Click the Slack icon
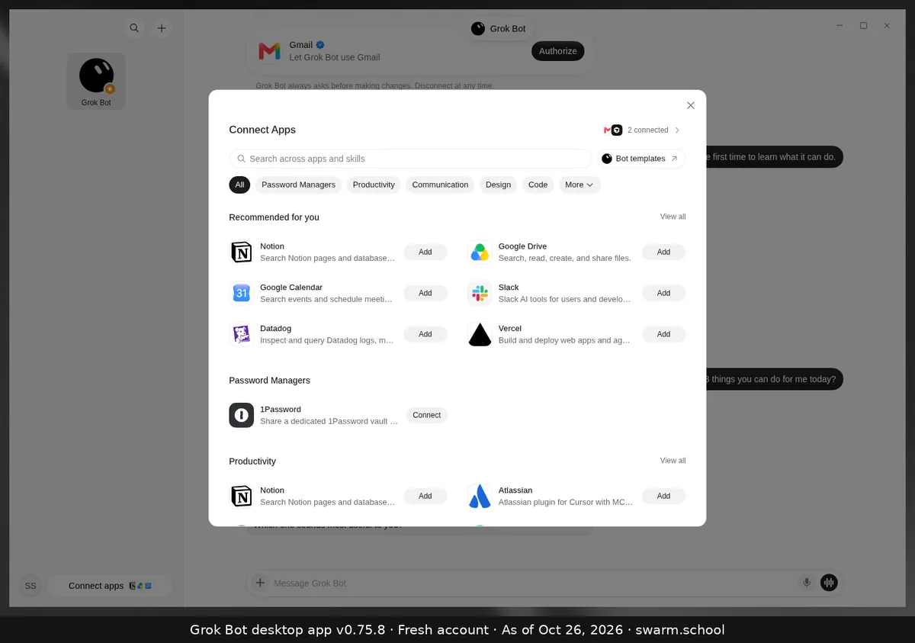This screenshot has width=915, height=643. click(x=480, y=294)
